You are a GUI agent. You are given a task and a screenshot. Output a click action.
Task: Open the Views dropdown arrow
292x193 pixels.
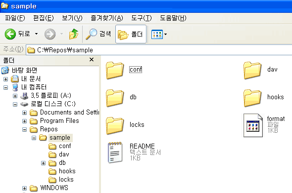point(165,34)
